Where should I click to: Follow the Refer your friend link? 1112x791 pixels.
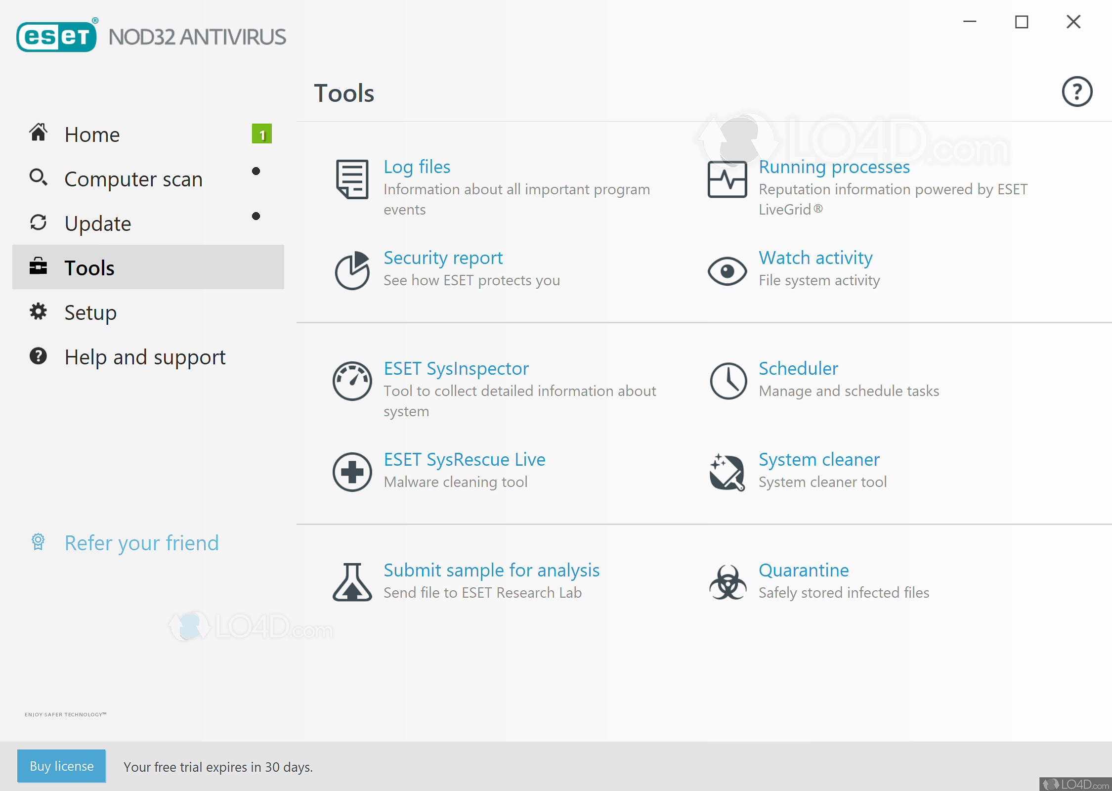(x=141, y=543)
